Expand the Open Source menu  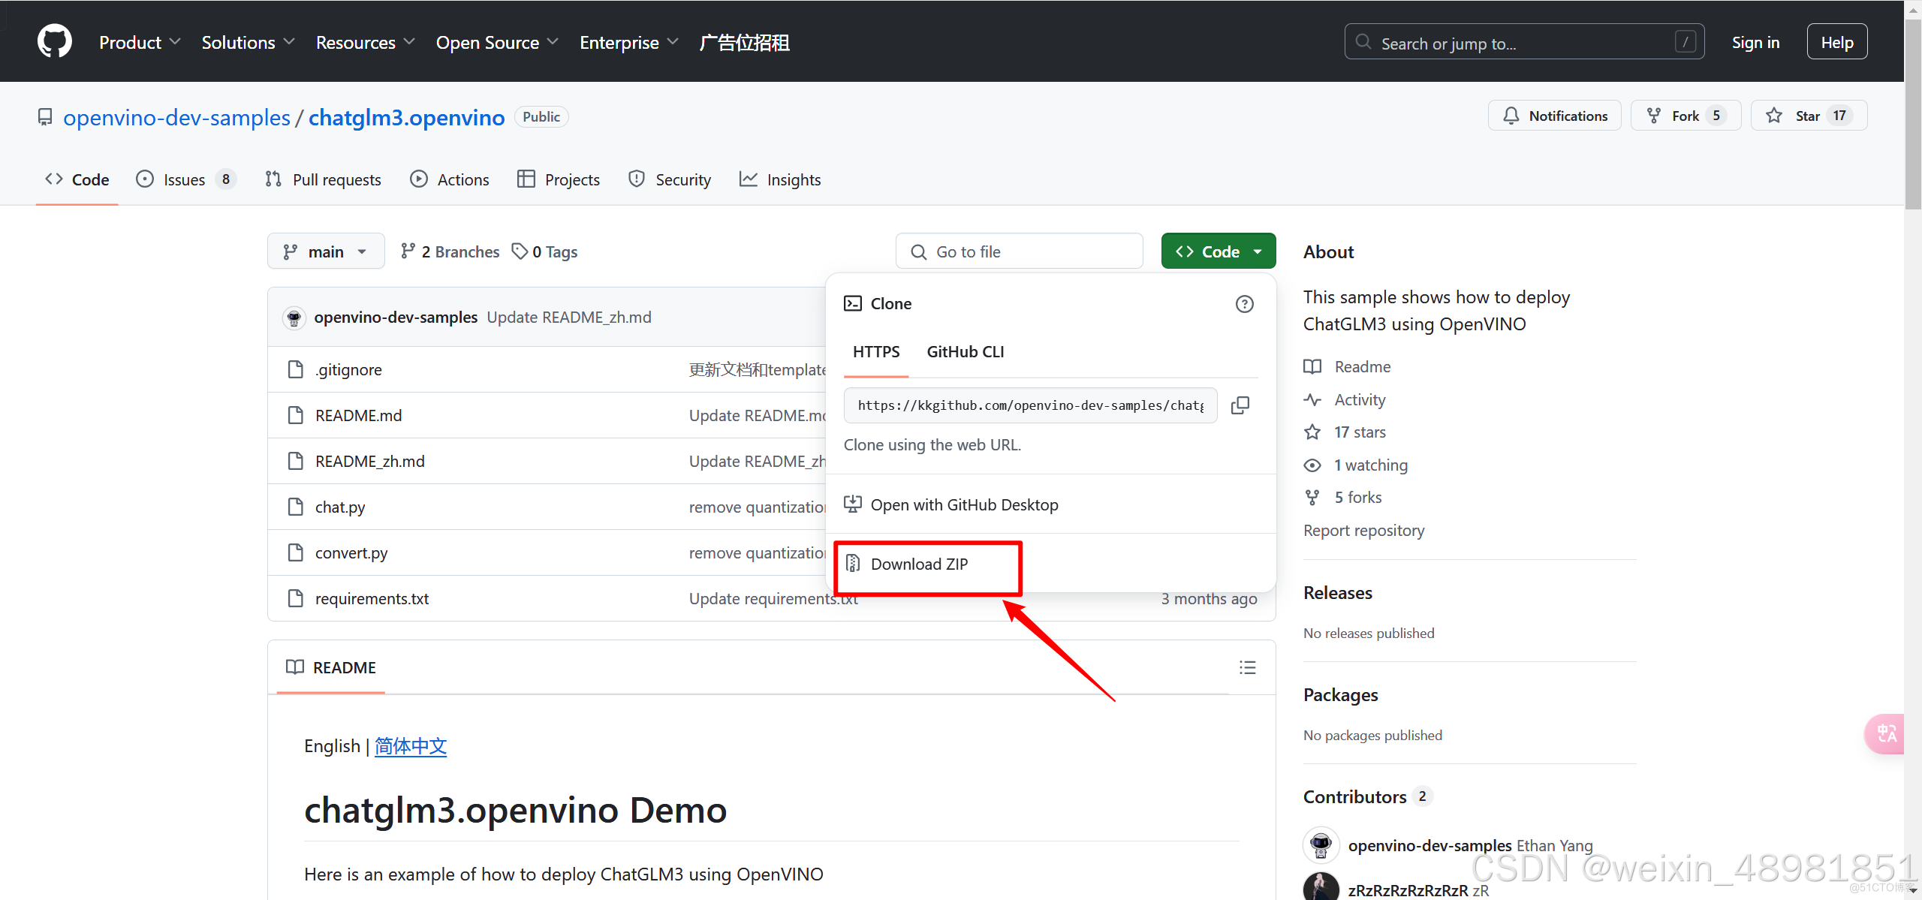pos(497,42)
